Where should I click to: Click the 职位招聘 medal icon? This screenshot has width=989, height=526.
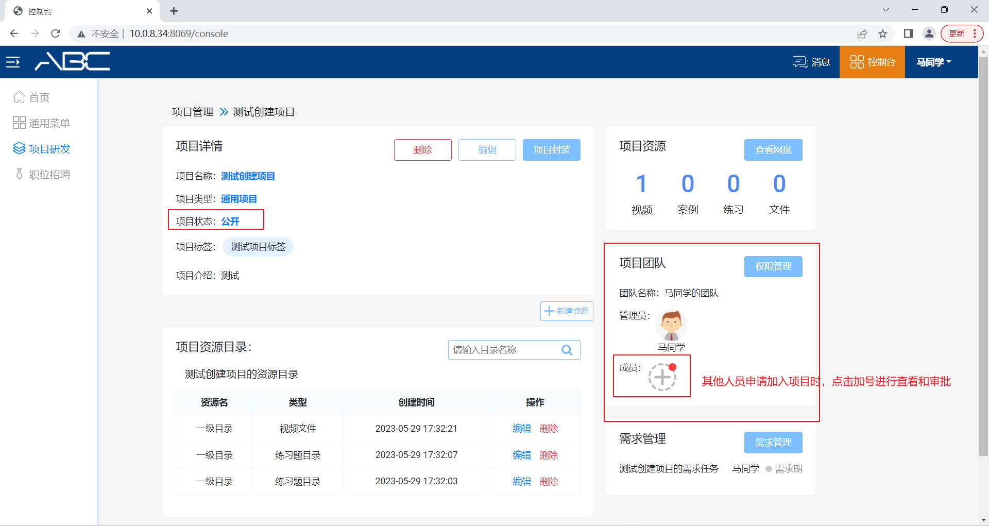click(x=19, y=174)
